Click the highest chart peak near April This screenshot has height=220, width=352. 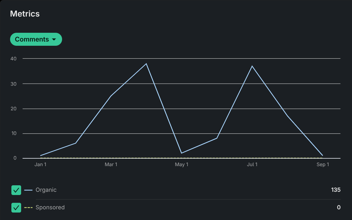tap(146, 64)
